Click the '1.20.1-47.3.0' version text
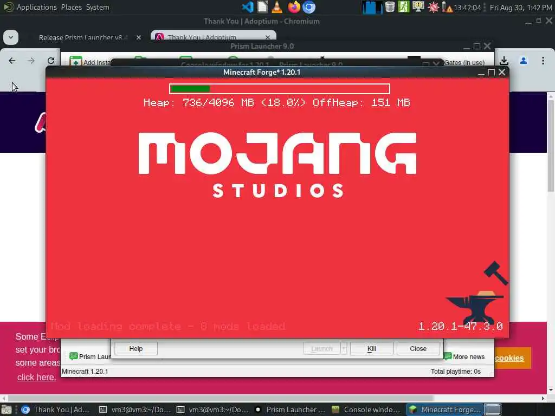This screenshot has width=555, height=416. pyautogui.click(x=460, y=326)
